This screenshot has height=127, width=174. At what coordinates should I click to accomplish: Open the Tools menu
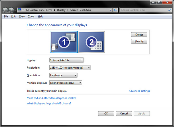(x=31, y=17)
